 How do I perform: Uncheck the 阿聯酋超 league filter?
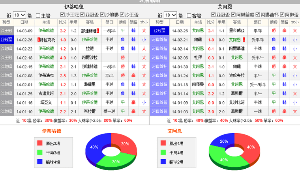click(x=233, y=15)
